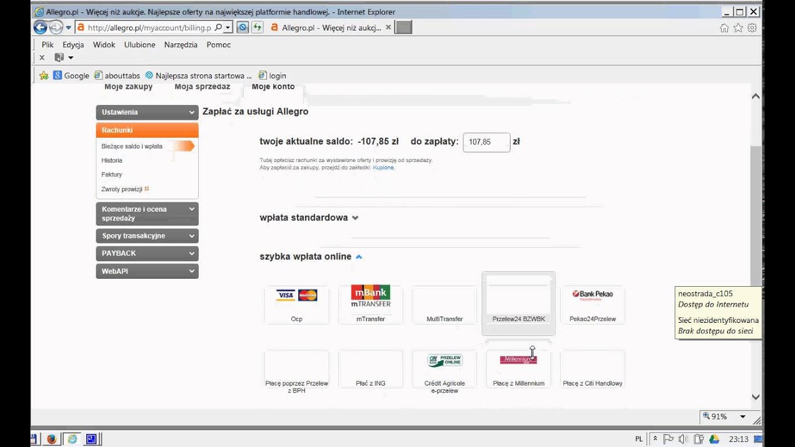Choose Płacę poprzez Przelew z BPH
795x447 pixels.
click(x=296, y=372)
